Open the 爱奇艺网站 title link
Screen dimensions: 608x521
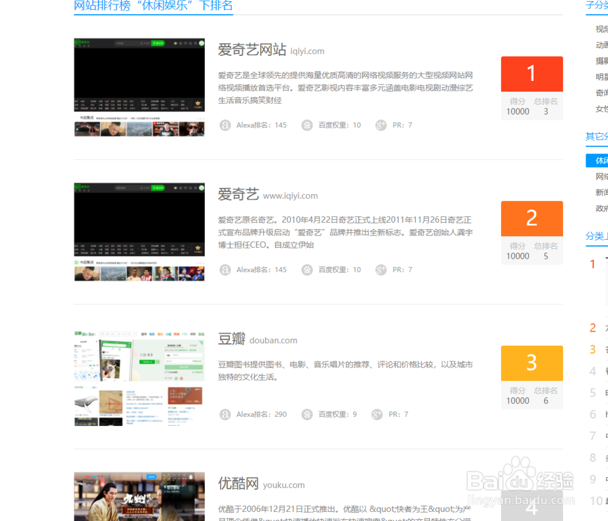252,50
